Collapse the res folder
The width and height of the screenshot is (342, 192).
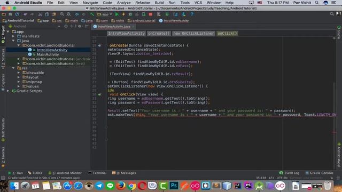[13, 68]
